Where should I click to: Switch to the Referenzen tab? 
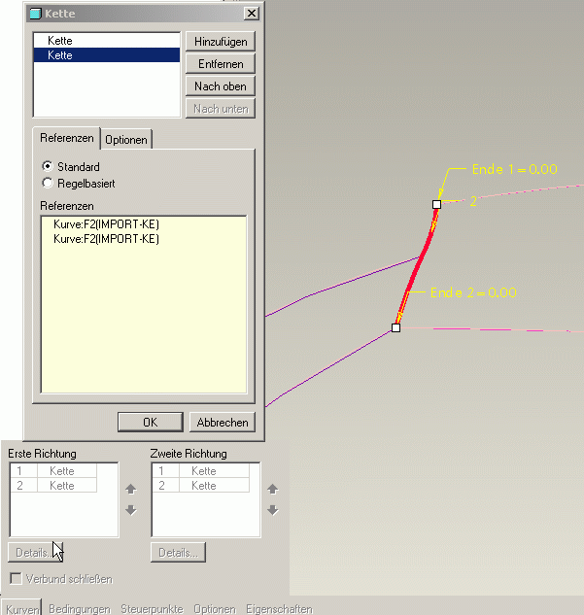pos(67,138)
